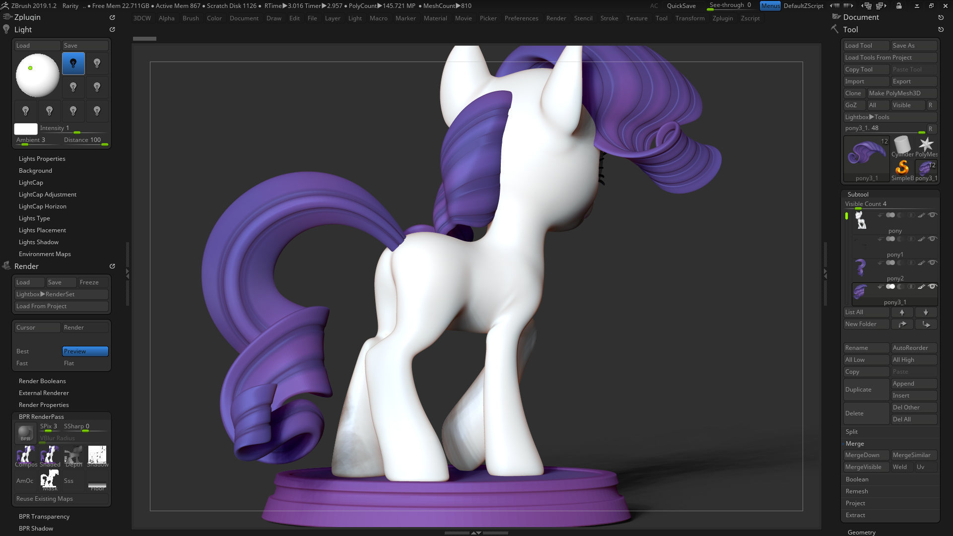Viewport: 953px width, 536px height.
Task: Click Make PolyMesh3D button
Action: point(902,93)
